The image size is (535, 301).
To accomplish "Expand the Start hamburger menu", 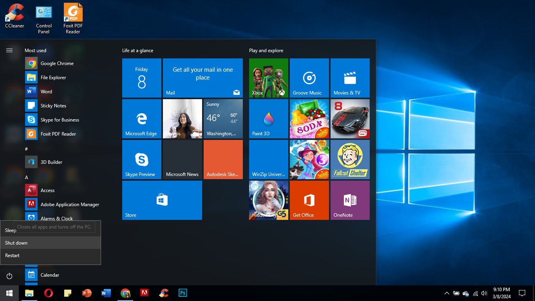I will point(9,50).
